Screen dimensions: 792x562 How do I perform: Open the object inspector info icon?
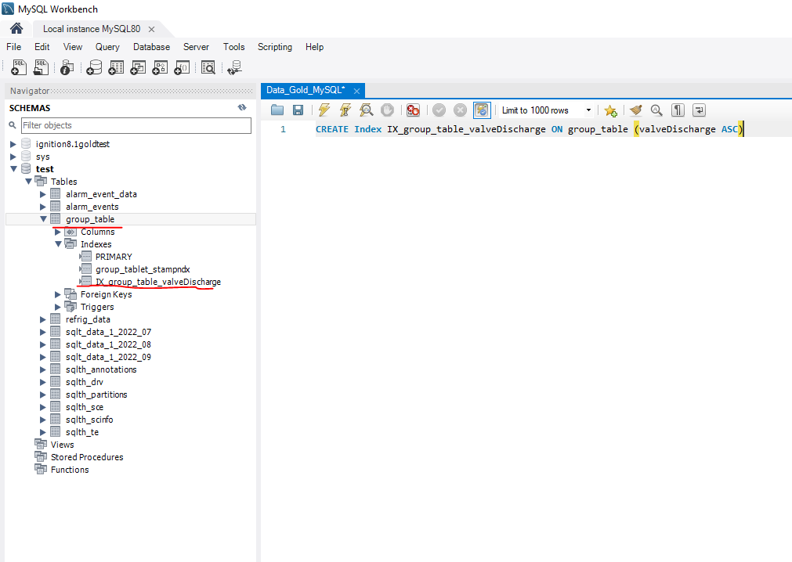coord(66,67)
